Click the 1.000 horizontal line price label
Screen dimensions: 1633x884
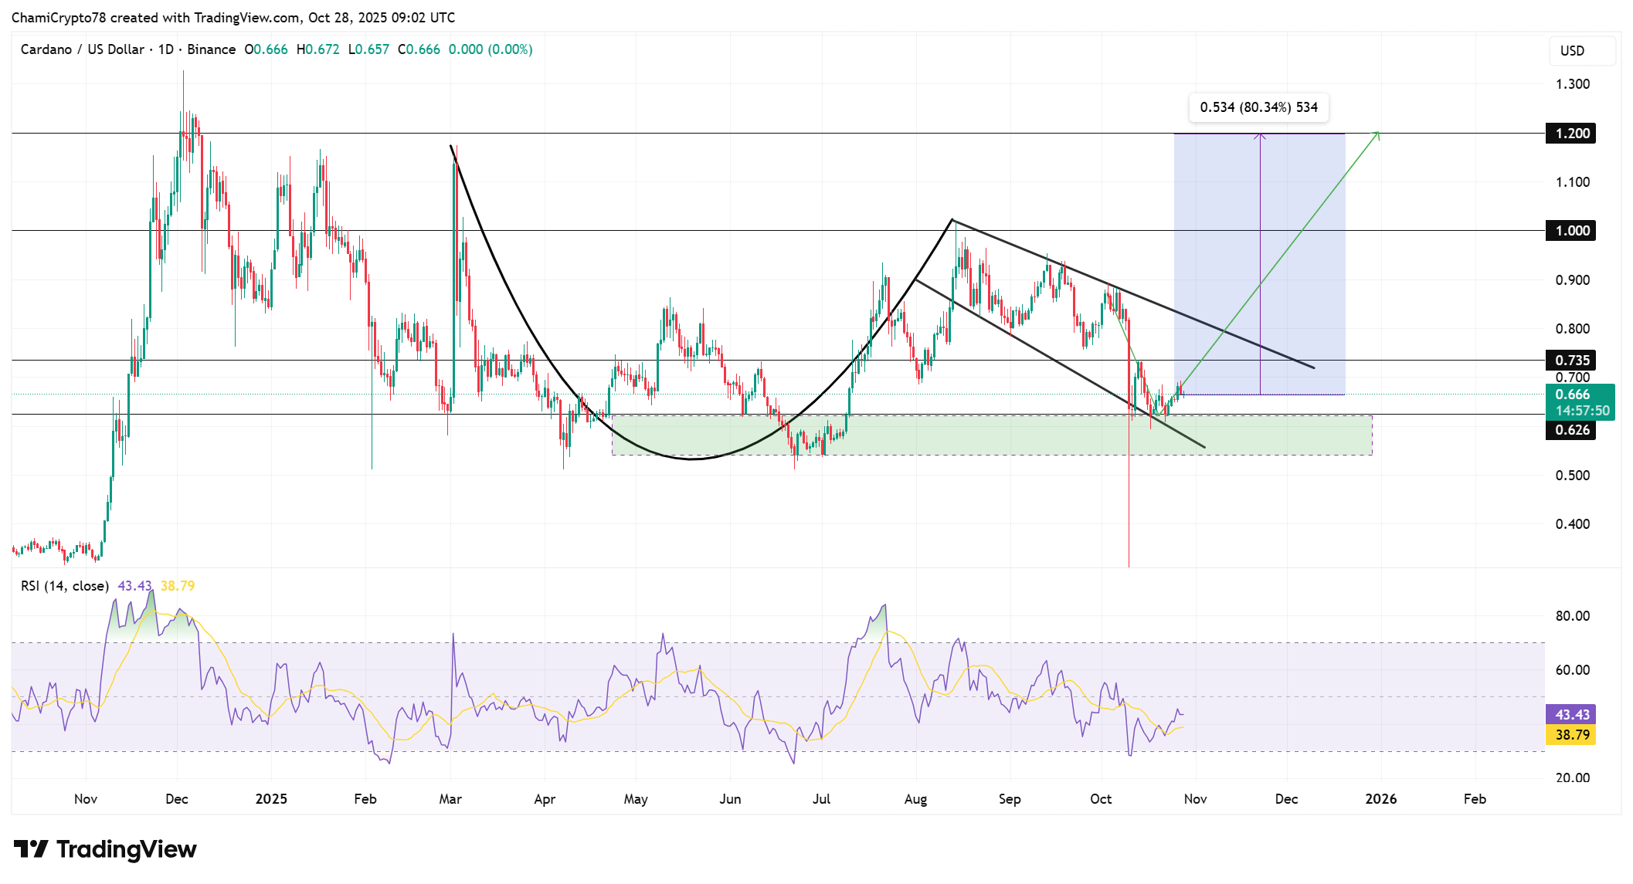point(1572,231)
